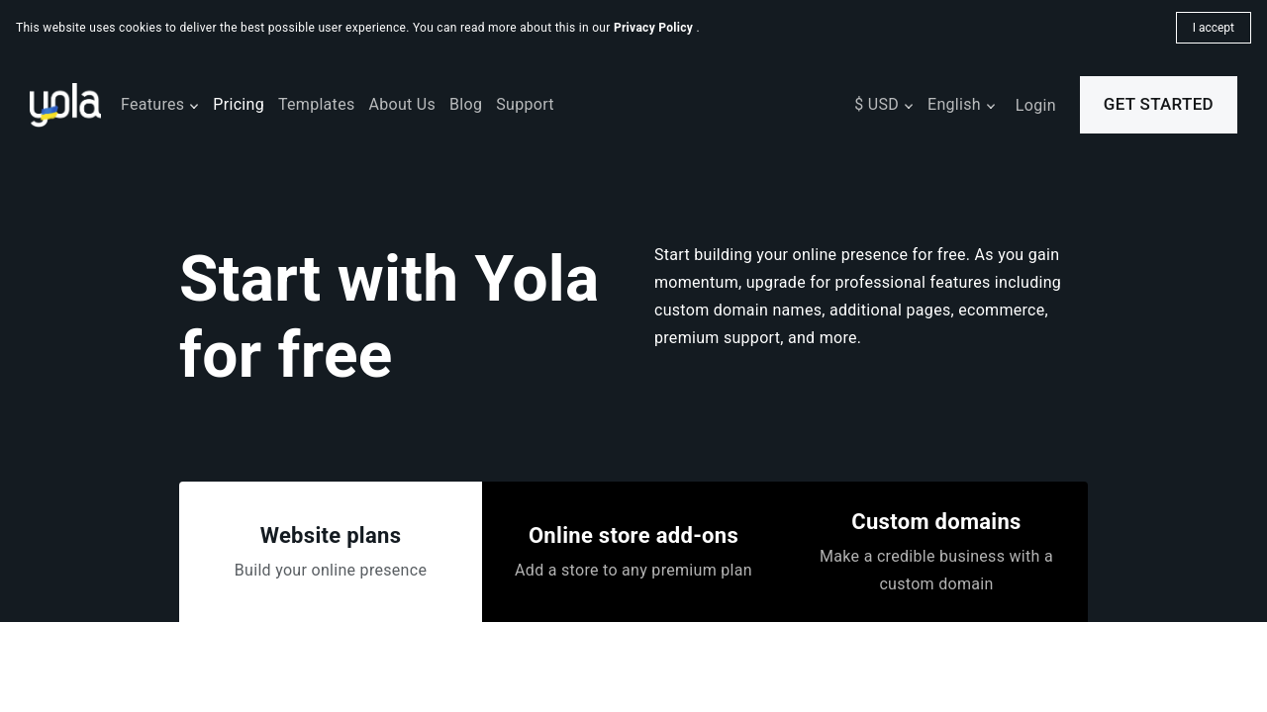Select the Website plans tab
Viewport: 1267px width, 712px height.
(331, 552)
